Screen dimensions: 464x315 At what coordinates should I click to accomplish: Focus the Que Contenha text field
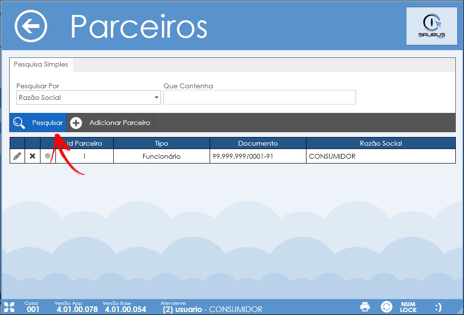coord(260,97)
